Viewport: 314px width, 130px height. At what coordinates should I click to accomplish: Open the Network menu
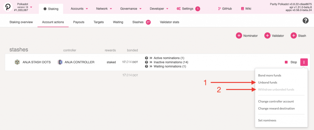[x=104, y=9]
